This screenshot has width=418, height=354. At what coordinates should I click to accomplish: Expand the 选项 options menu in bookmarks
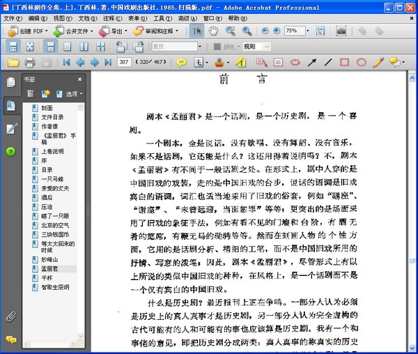tap(70, 93)
